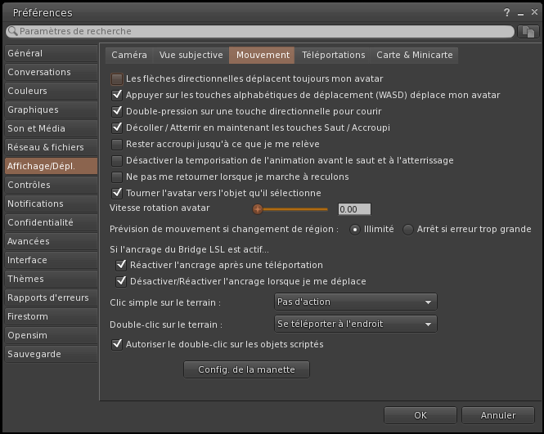Switch to the Caméra tab
This screenshot has width=544, height=434.
coord(129,56)
